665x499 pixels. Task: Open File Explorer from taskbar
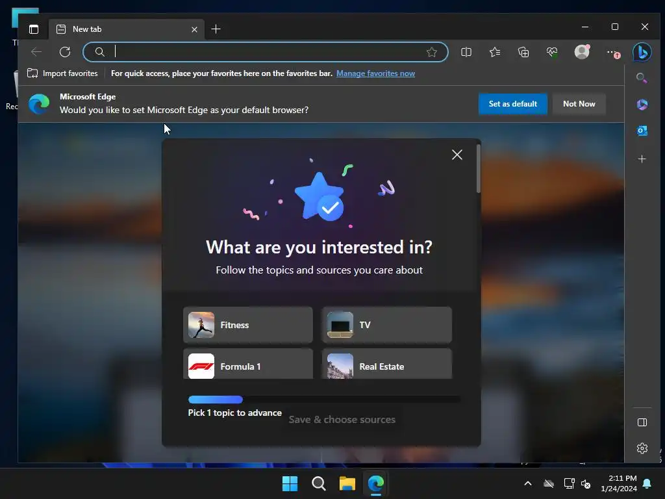coord(347,483)
